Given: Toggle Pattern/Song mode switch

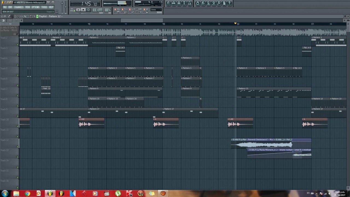Looking at the screenshot, I should tap(74, 10).
